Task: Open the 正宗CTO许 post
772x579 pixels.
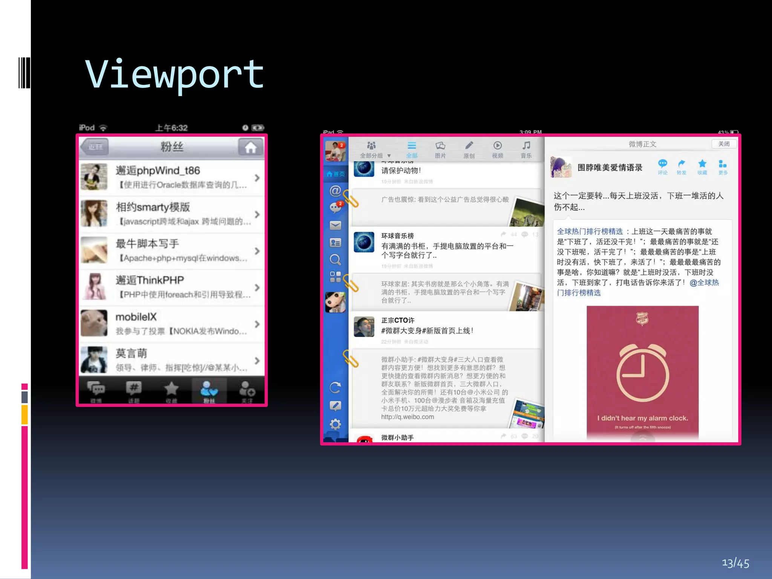Action: click(x=446, y=330)
